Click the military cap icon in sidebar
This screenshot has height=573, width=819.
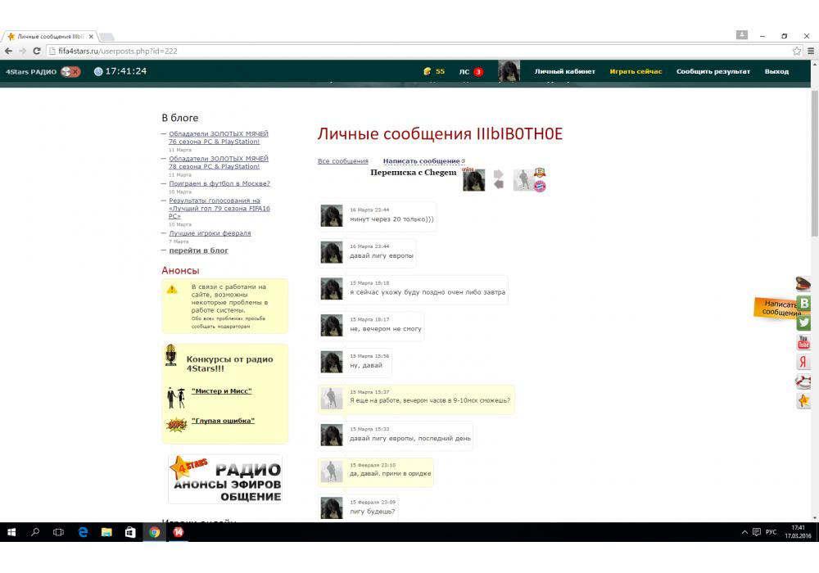(804, 284)
